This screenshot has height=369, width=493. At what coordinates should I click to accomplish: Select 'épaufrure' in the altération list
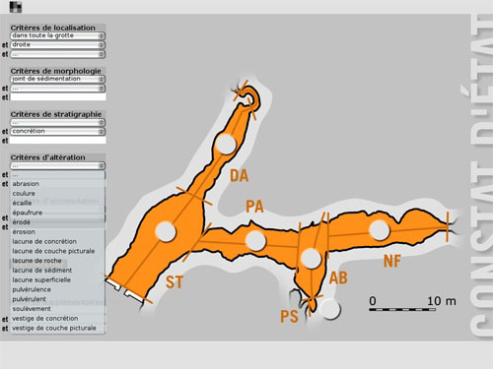58,213
